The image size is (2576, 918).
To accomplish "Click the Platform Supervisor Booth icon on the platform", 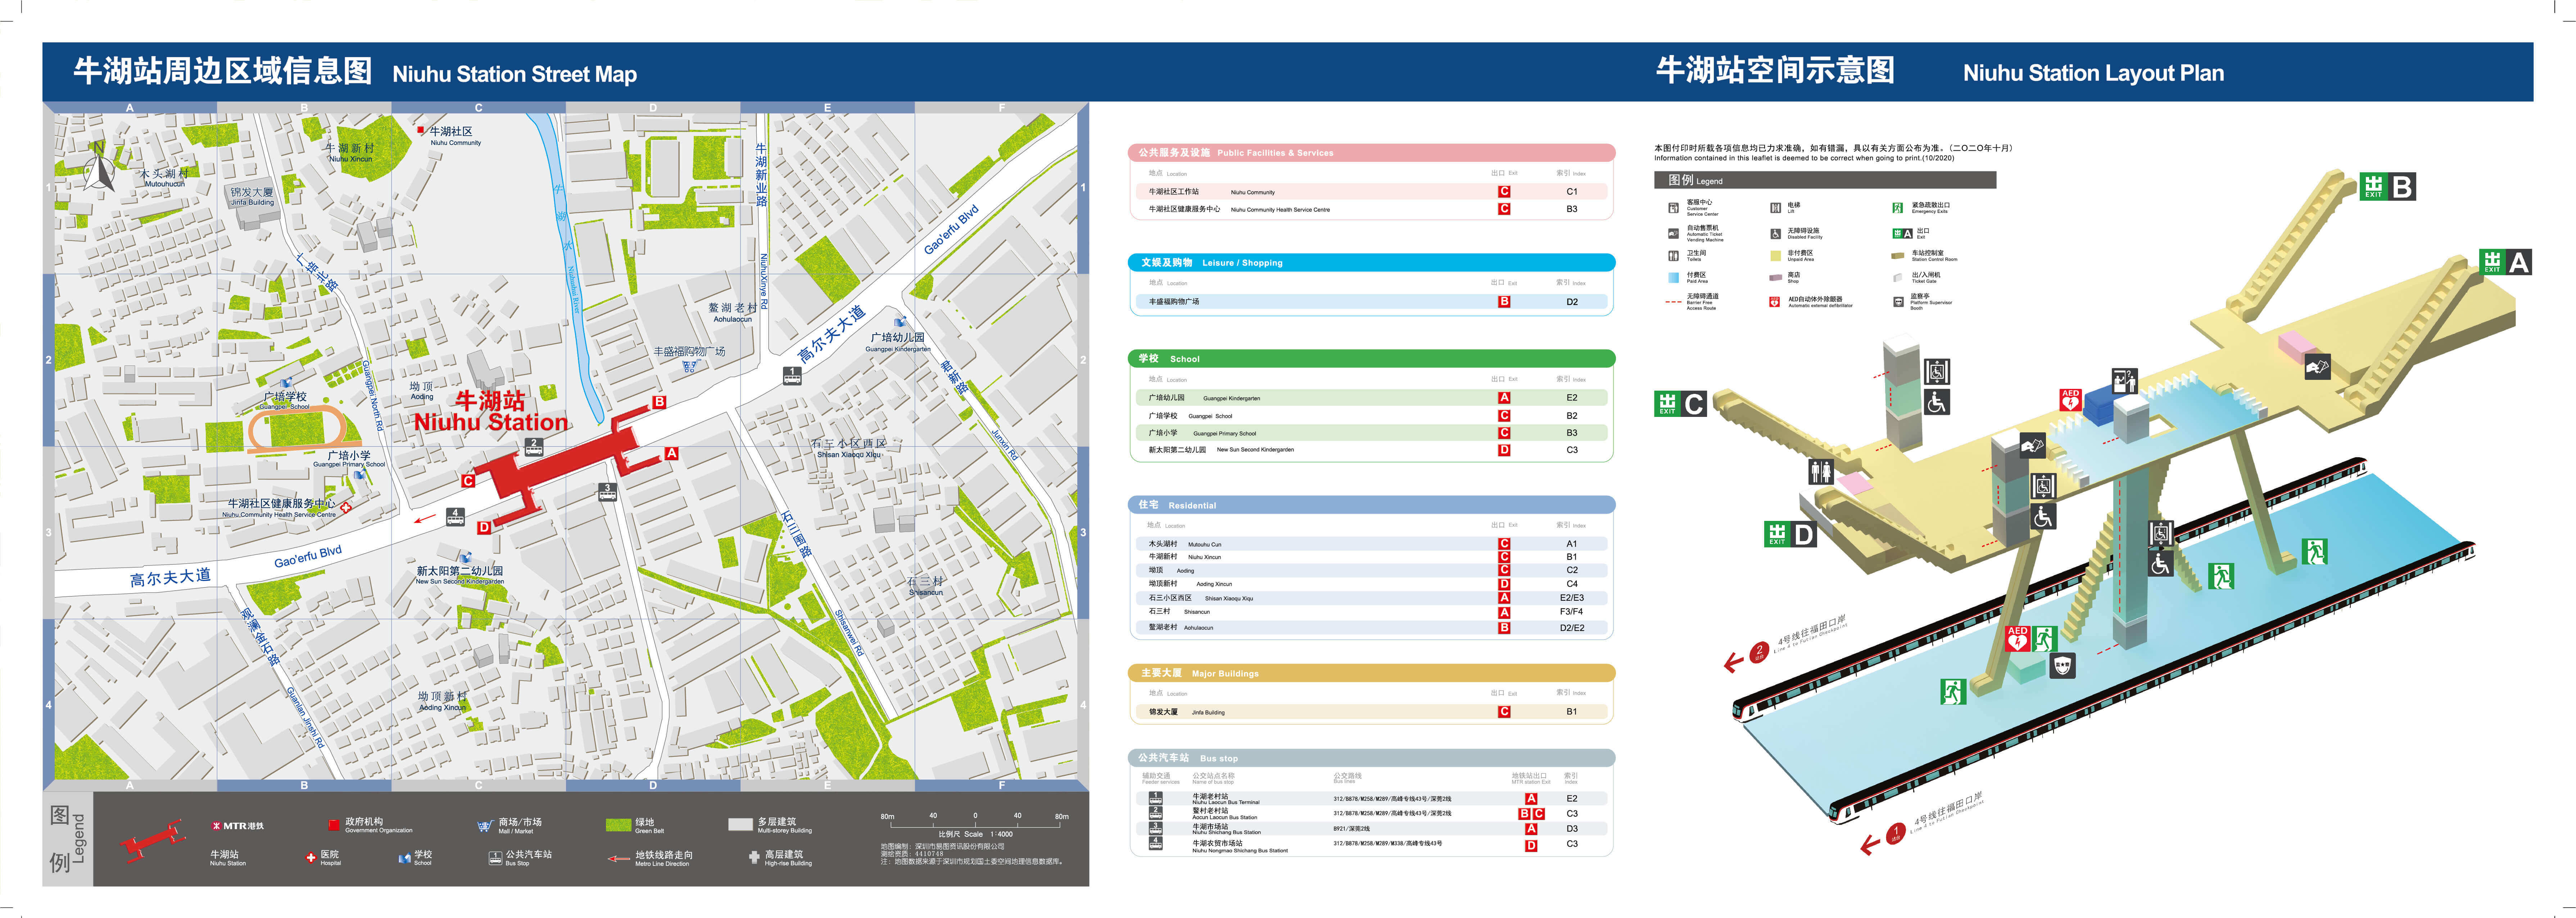I will (x=2062, y=665).
